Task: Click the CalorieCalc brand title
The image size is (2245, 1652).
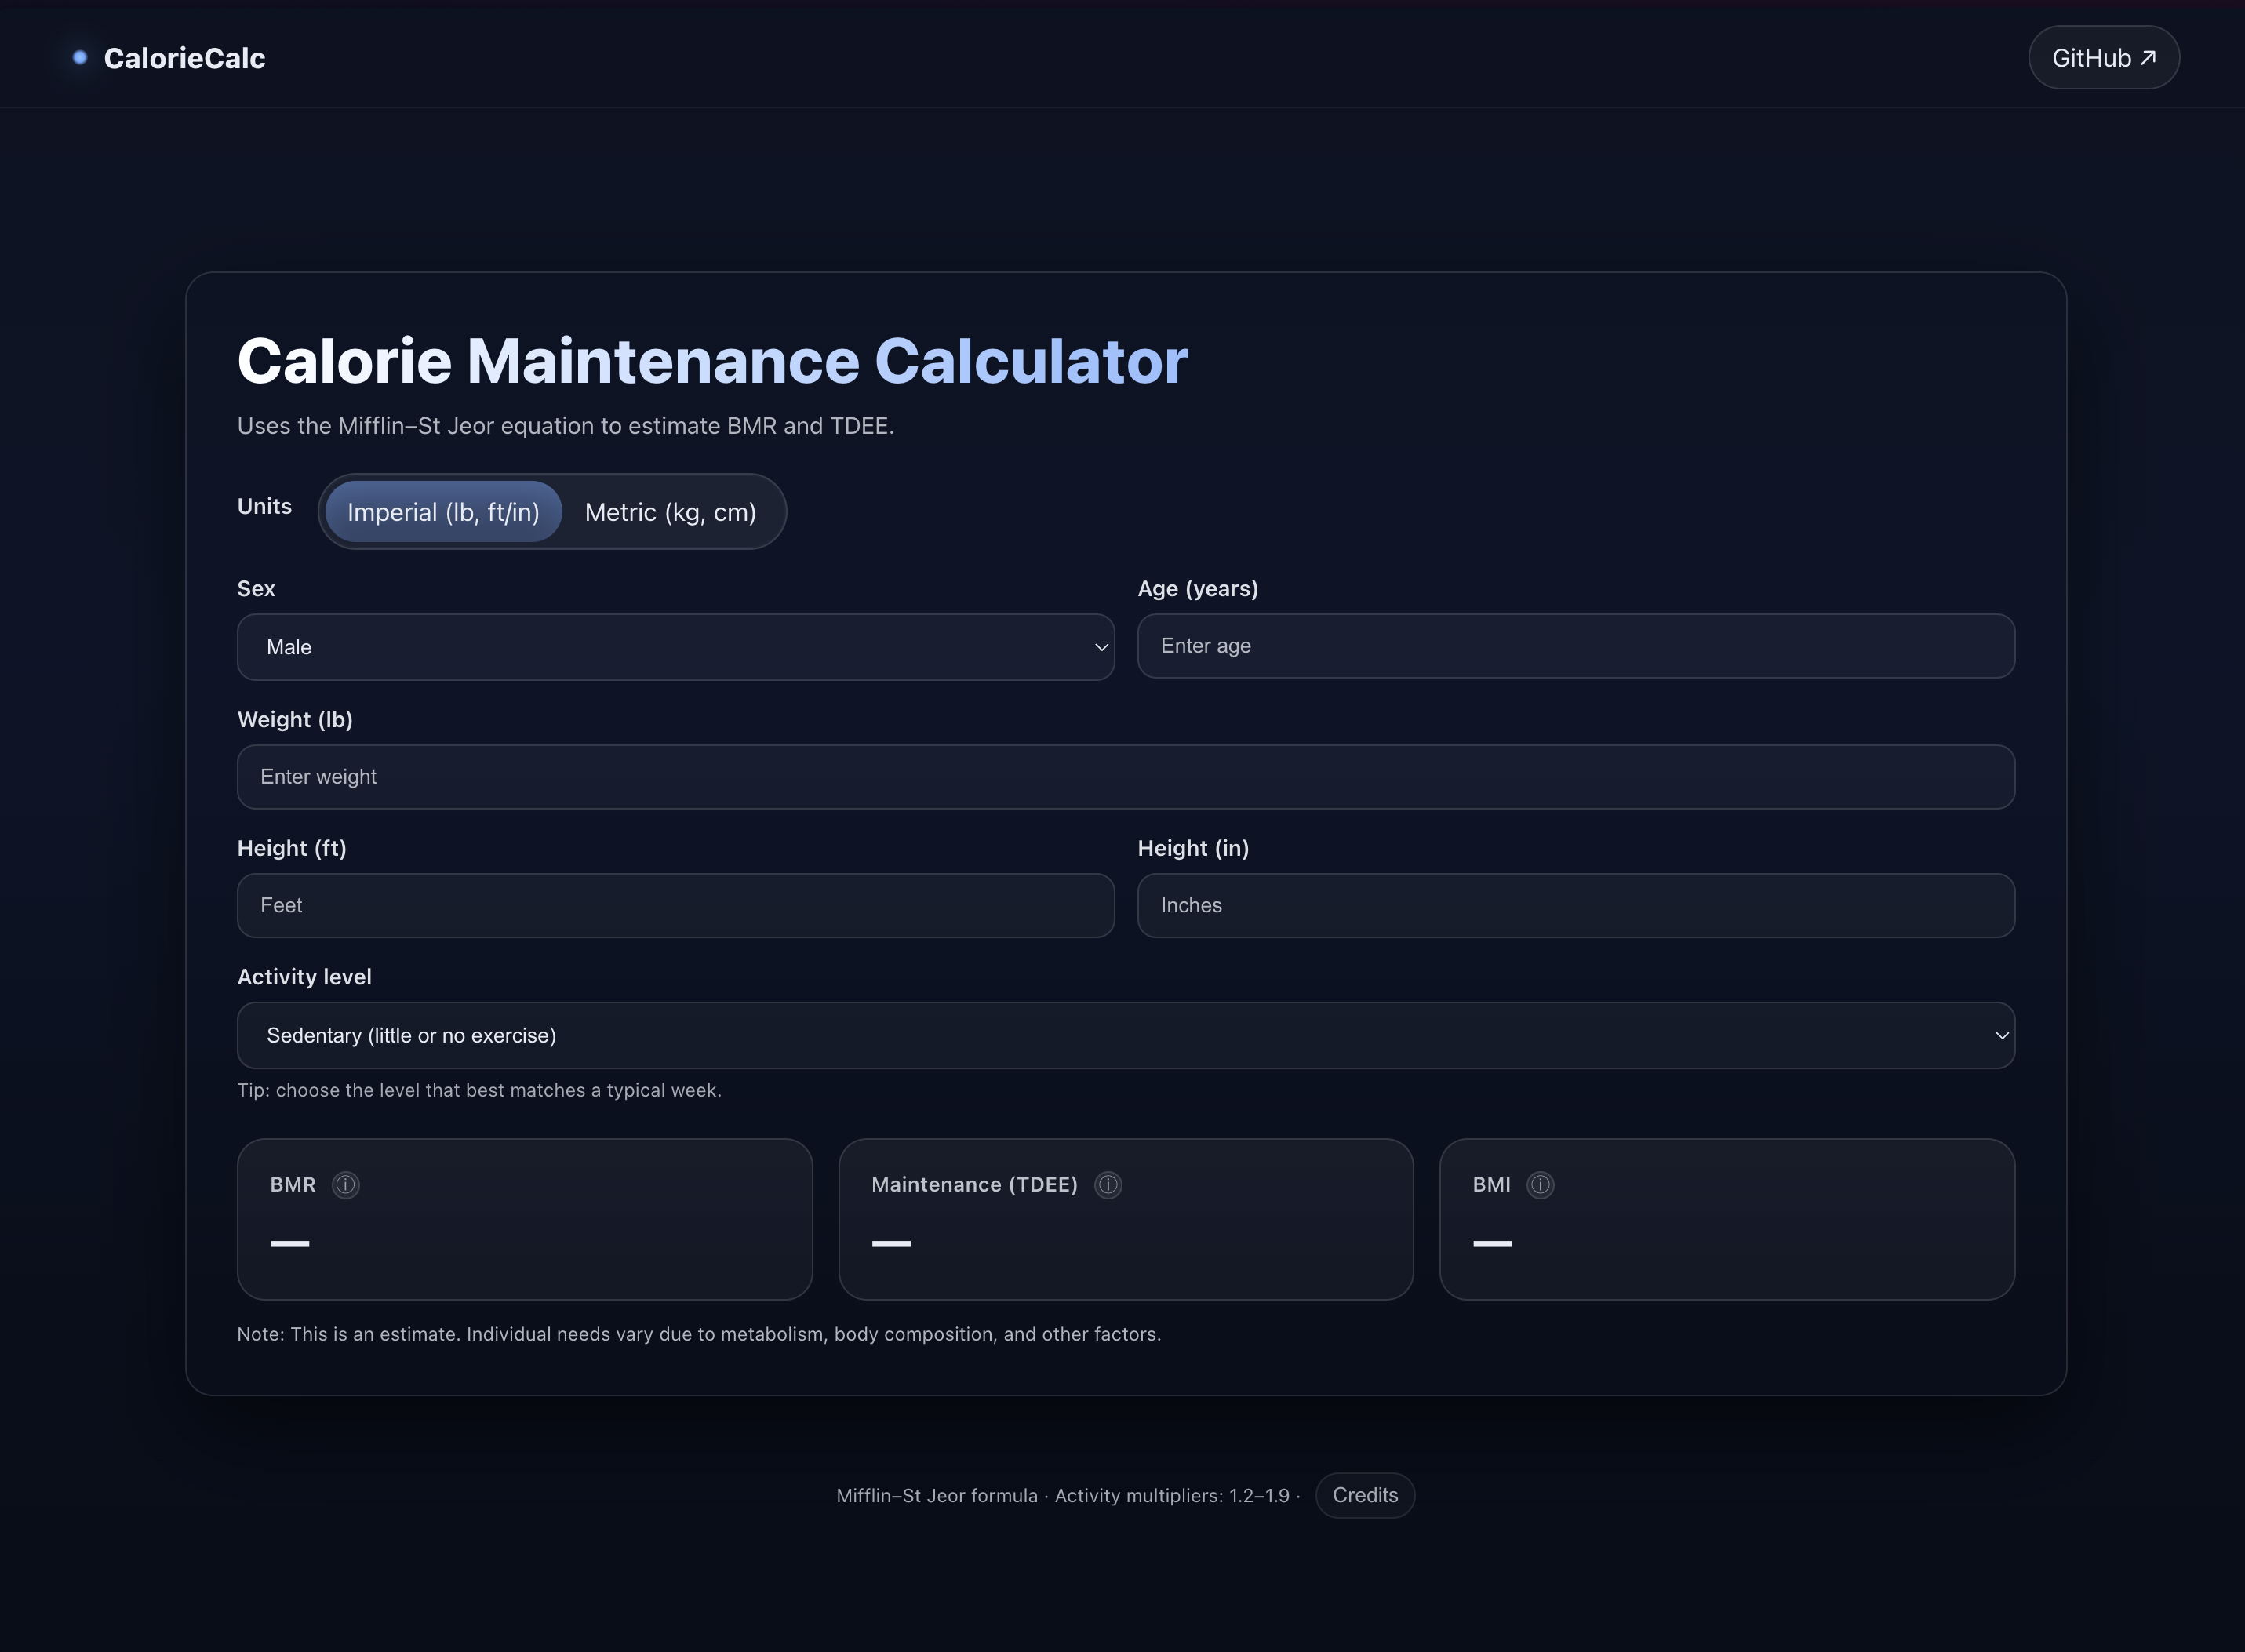Action: coord(185,58)
